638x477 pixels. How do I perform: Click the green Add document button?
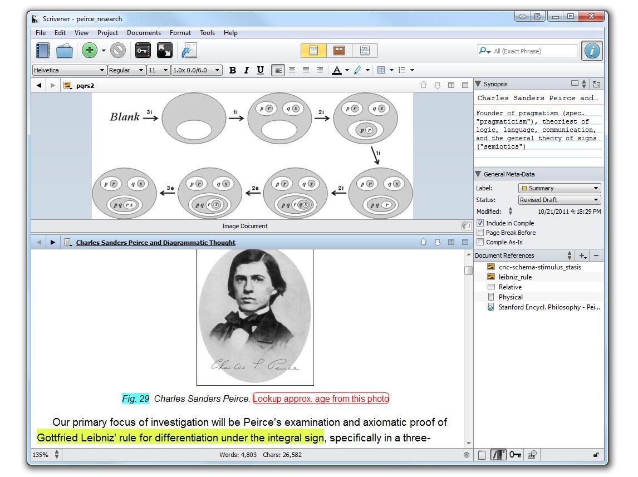coord(89,51)
